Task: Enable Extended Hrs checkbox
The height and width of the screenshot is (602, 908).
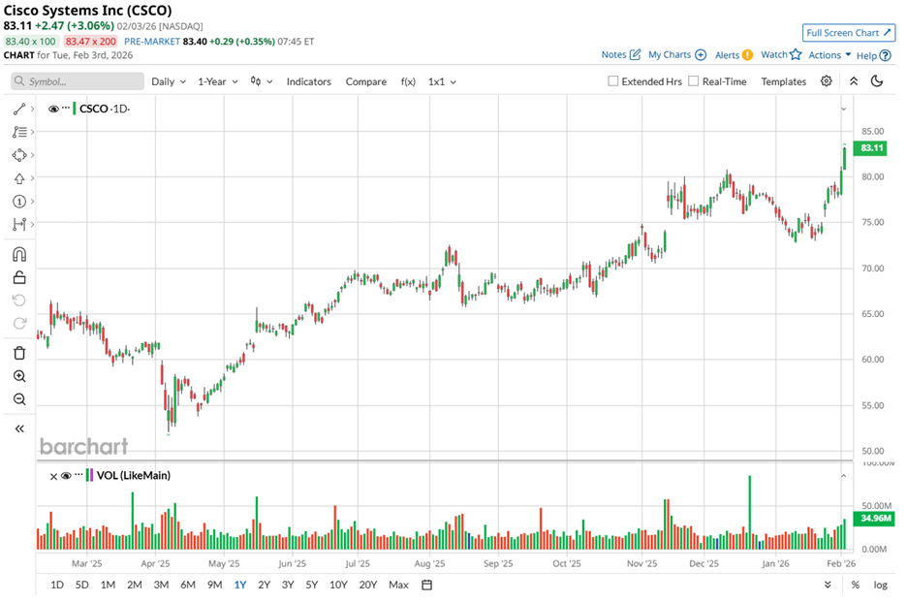Action: [612, 81]
